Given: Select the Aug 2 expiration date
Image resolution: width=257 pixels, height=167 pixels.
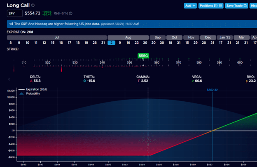Looking at the screenshot, I should pos(112,43).
